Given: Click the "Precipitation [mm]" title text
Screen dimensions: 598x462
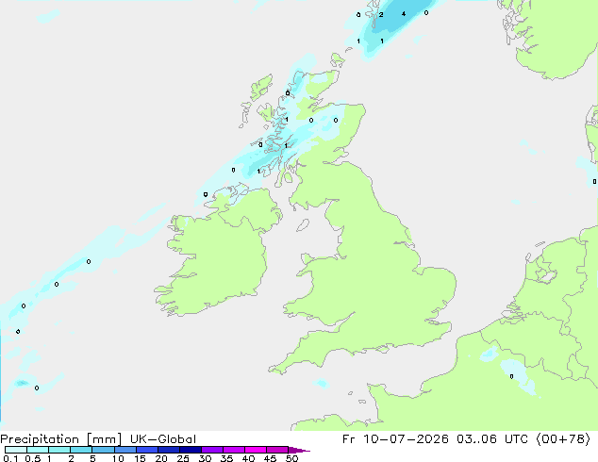Looking at the screenshot, I should click(x=60, y=439).
